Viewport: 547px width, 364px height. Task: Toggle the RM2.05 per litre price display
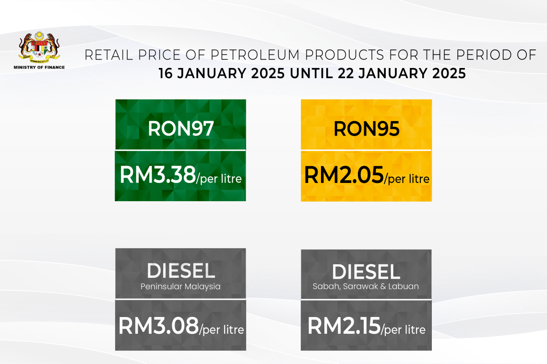366,177
